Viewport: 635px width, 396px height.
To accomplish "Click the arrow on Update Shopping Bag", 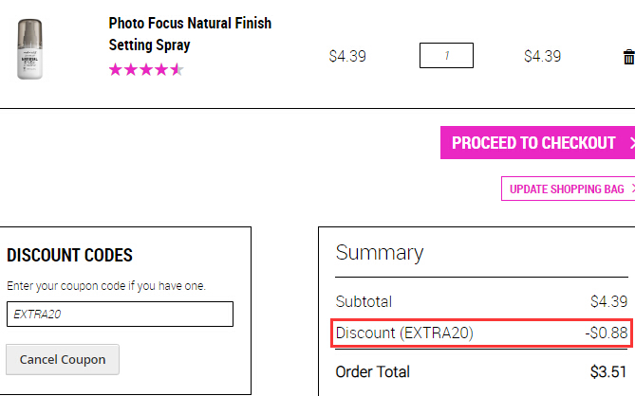I will tap(633, 189).
